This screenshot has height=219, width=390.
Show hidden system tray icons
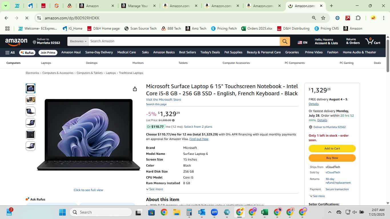(x=329, y=212)
